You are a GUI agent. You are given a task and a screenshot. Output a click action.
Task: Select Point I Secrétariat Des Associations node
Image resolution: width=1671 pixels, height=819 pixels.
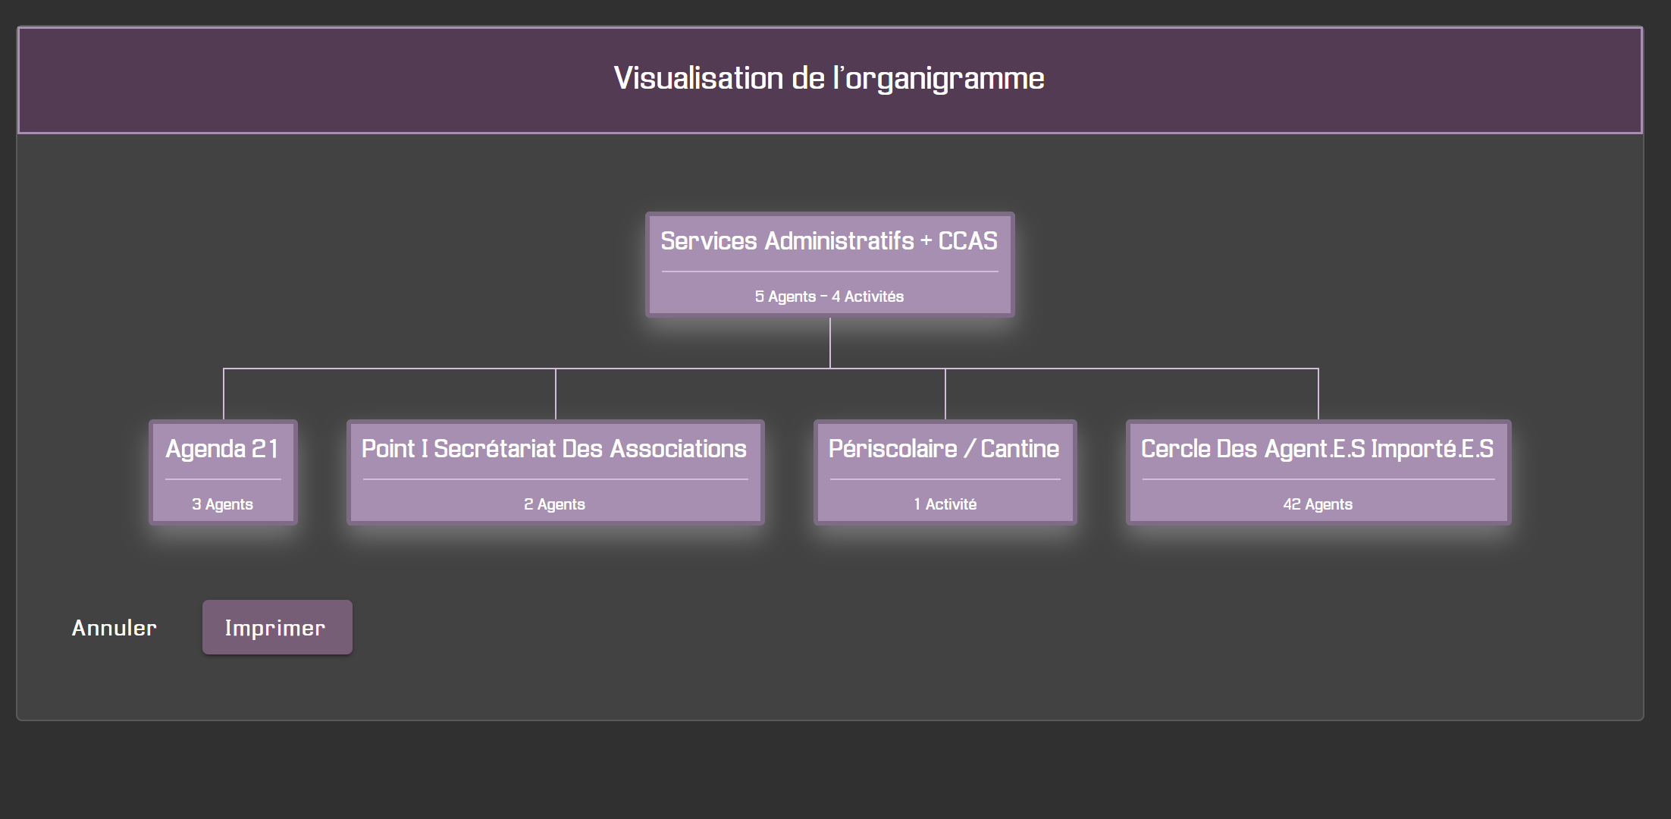555,472
